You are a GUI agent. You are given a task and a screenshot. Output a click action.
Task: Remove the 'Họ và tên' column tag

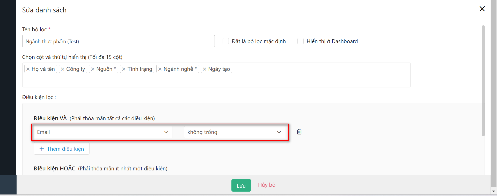pyautogui.click(x=28, y=69)
